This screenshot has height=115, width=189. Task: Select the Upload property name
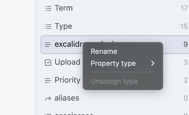[x=67, y=62]
